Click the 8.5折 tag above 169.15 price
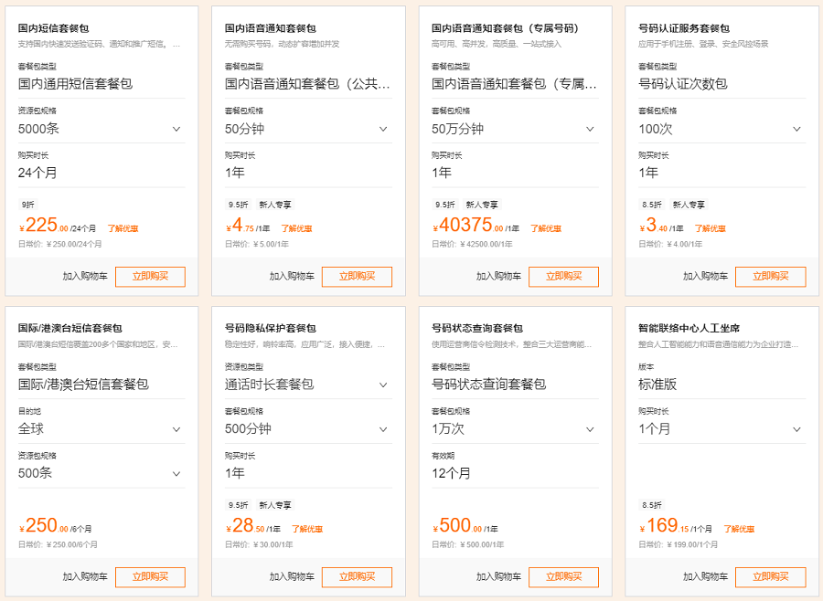823x601 pixels. click(x=651, y=505)
